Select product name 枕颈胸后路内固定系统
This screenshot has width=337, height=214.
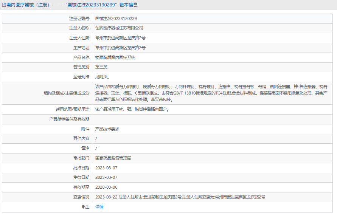(115, 57)
